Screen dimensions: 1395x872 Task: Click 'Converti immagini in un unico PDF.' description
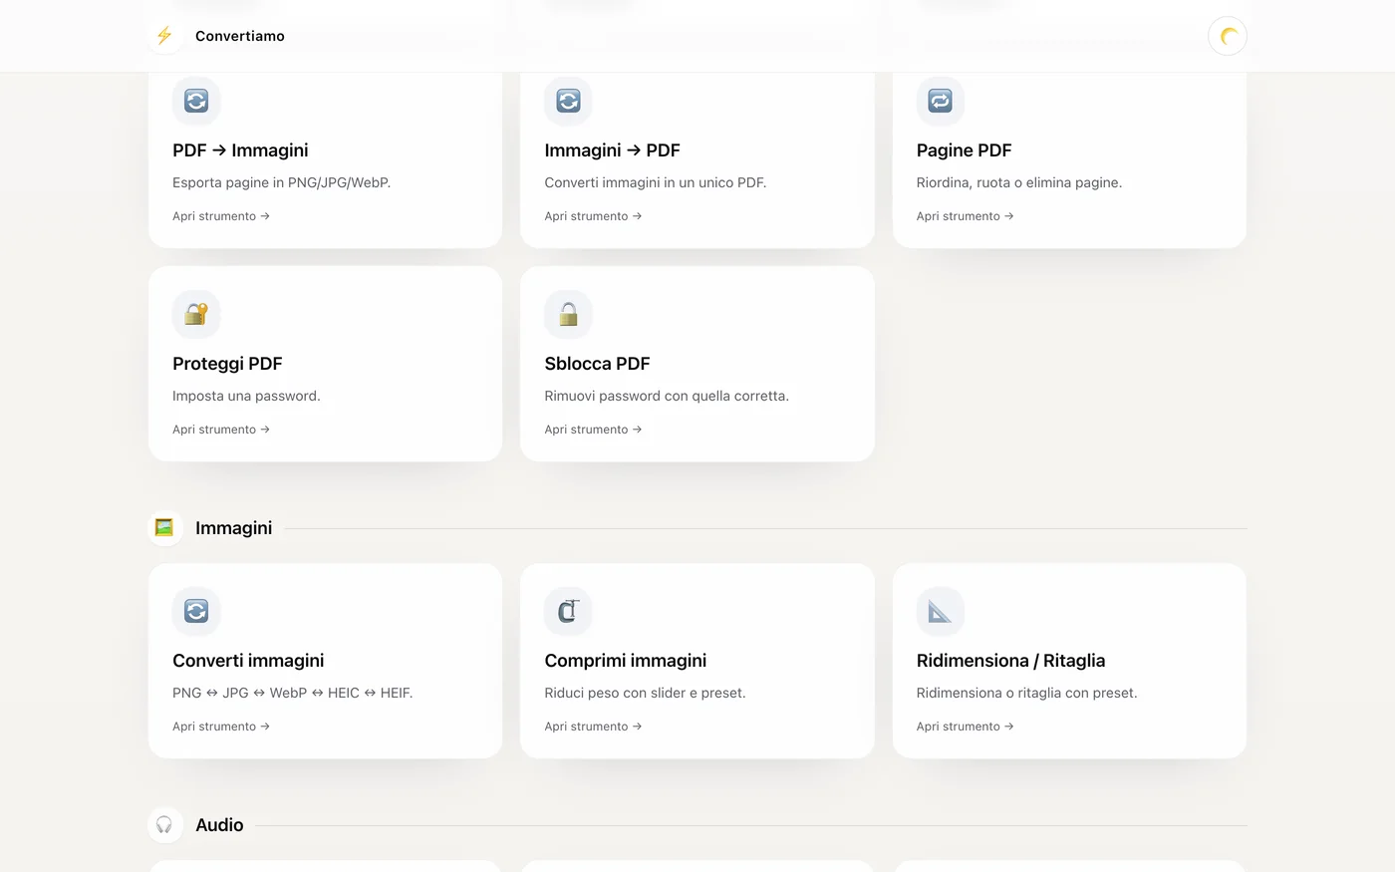point(656,183)
